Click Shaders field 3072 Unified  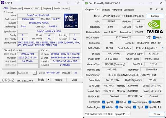click(113, 53)
